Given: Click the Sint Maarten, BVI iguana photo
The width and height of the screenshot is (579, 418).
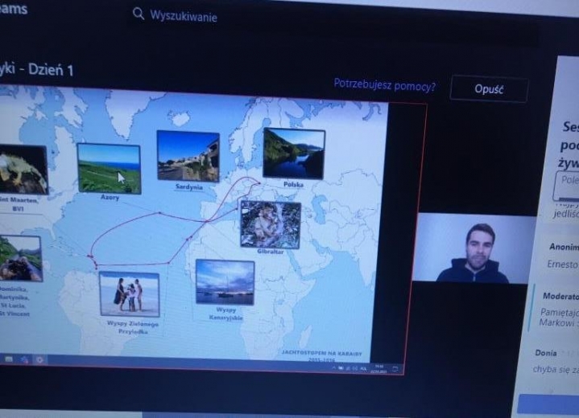Looking at the screenshot, I should coord(23,170).
